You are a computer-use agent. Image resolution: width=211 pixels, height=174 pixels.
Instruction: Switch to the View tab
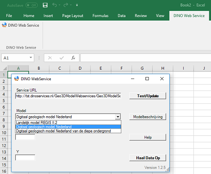click(160, 16)
